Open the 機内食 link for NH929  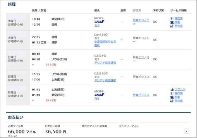(x=178, y=18)
